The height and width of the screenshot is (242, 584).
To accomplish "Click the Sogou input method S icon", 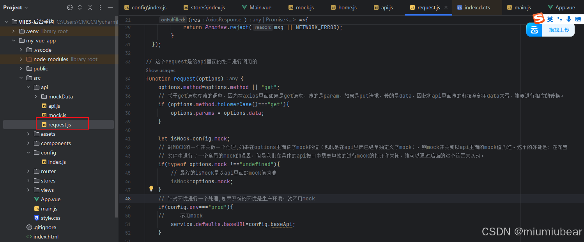I will coord(538,18).
